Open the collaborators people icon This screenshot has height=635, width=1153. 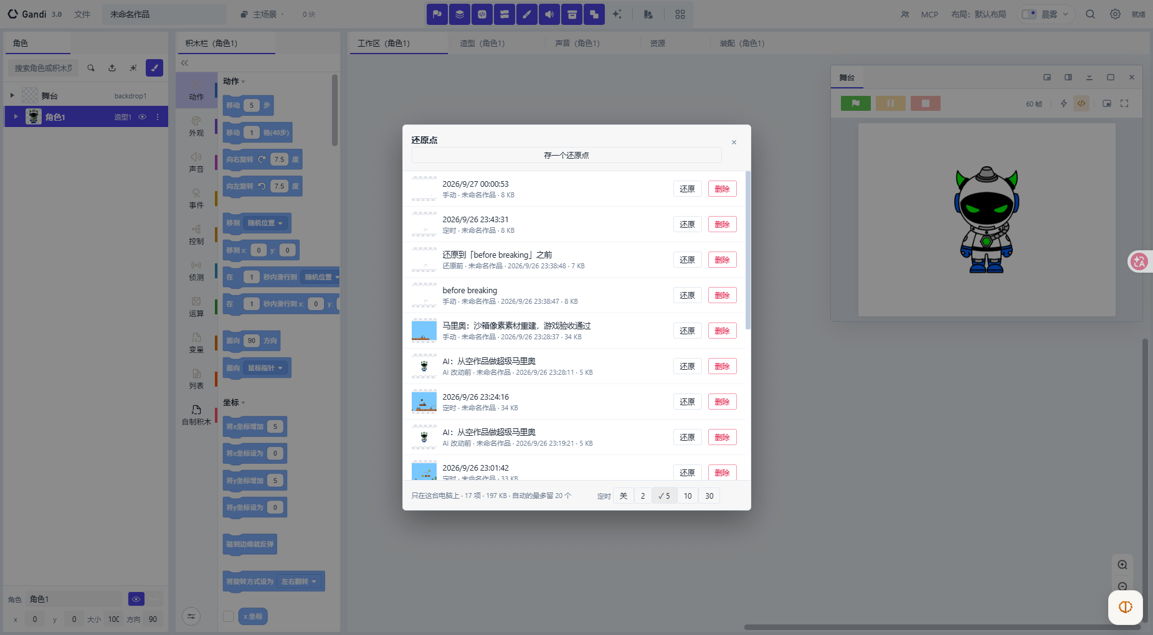[x=905, y=14]
